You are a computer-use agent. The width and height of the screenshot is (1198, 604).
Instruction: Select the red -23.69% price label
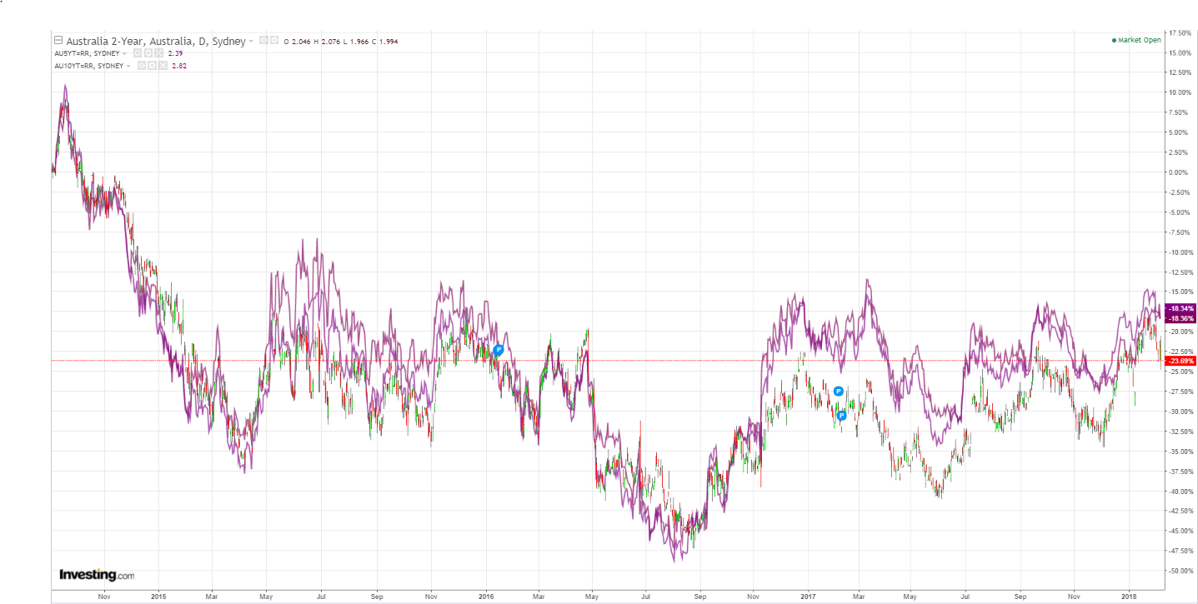click(1180, 361)
